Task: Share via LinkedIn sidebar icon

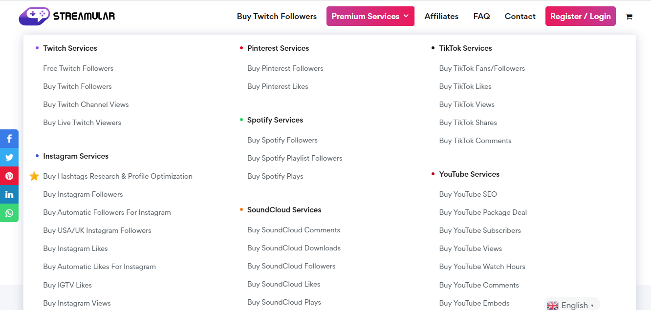Action: click(9, 194)
